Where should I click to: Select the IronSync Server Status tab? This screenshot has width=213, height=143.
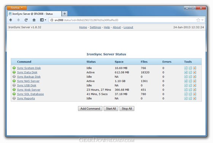(34, 14)
